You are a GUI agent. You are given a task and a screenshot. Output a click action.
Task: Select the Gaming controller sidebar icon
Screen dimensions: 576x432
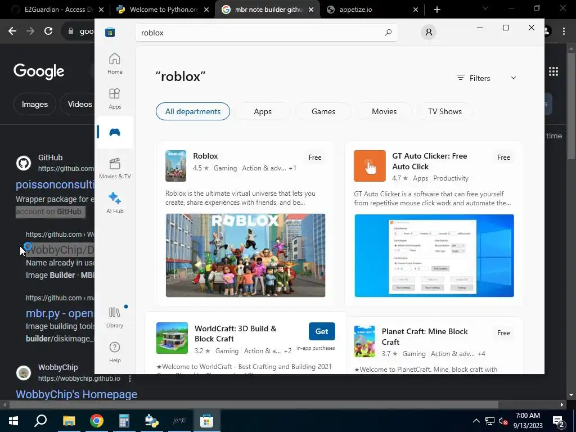point(115,132)
